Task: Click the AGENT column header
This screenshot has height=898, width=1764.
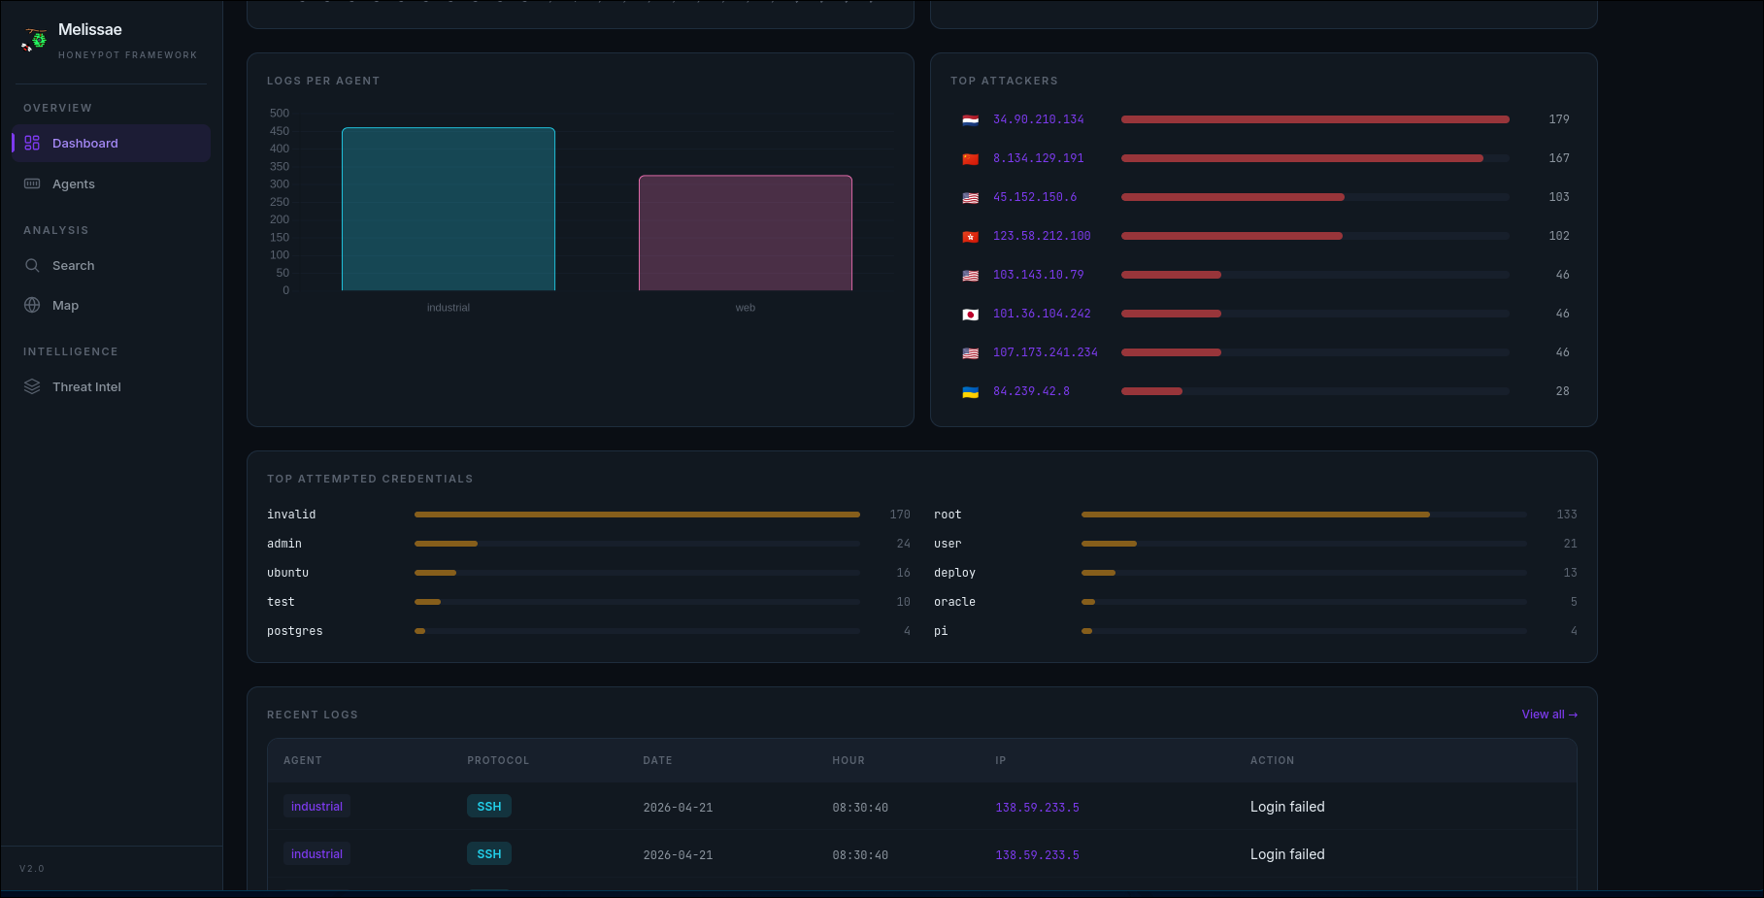Action: [303, 761]
